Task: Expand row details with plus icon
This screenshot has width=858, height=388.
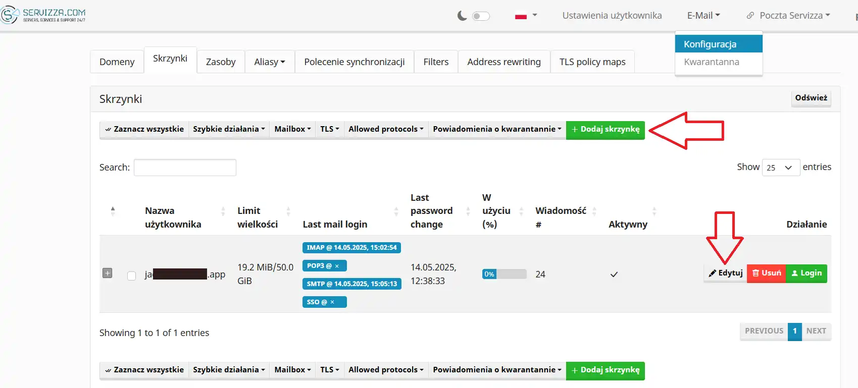Action: pyautogui.click(x=107, y=273)
